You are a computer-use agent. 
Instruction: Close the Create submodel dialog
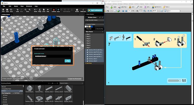[70, 49]
